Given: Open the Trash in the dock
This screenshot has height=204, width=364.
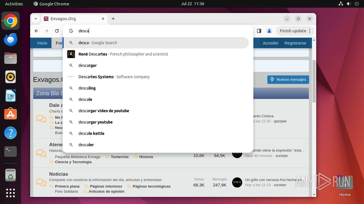Looking at the screenshot, I should point(11,175).
